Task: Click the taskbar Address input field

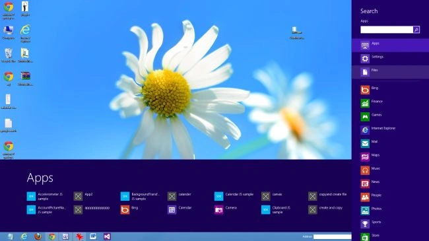Action: coord(333,236)
